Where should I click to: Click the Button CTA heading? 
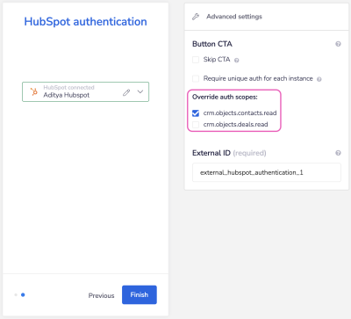pyautogui.click(x=212, y=44)
